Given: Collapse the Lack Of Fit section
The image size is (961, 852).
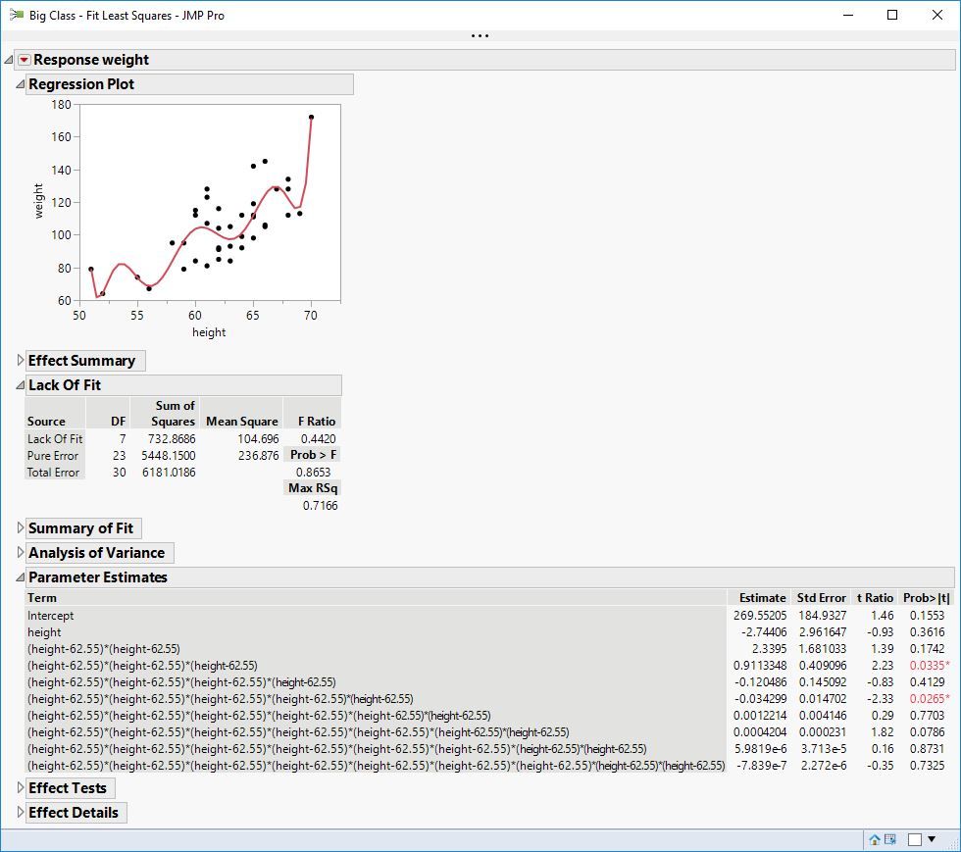Looking at the screenshot, I should [x=21, y=385].
